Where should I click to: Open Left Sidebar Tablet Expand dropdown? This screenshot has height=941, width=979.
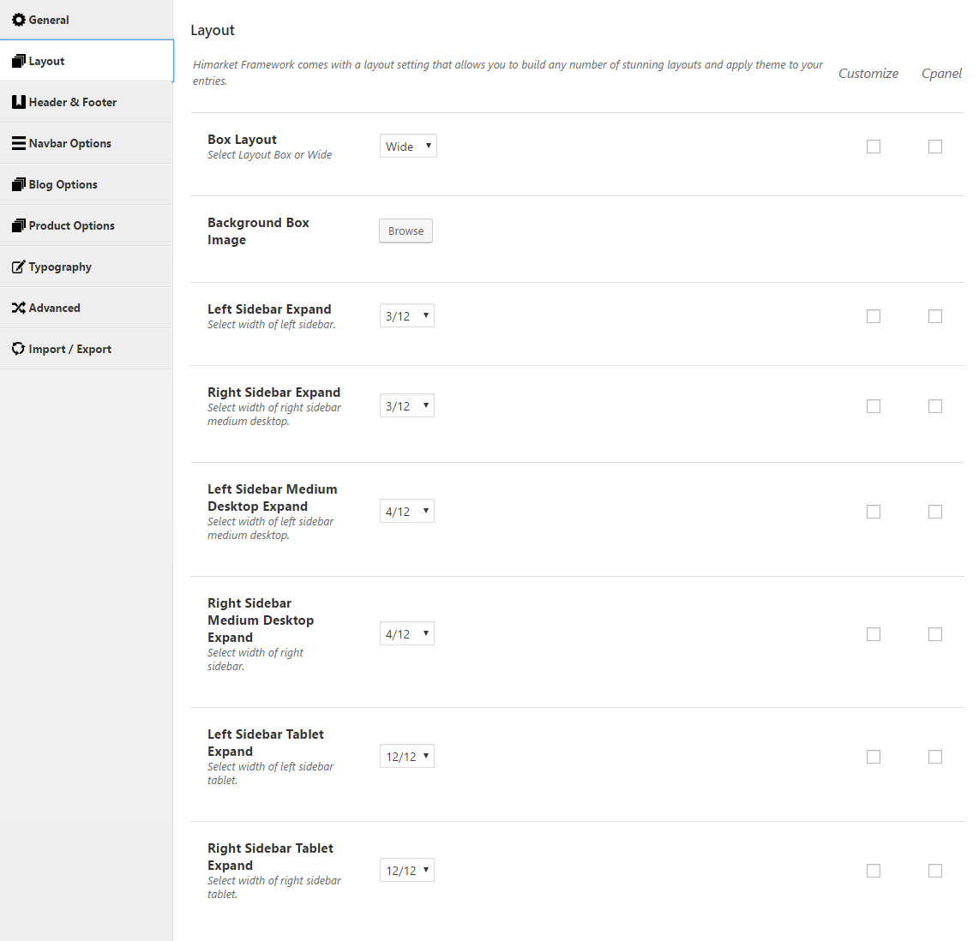click(407, 757)
